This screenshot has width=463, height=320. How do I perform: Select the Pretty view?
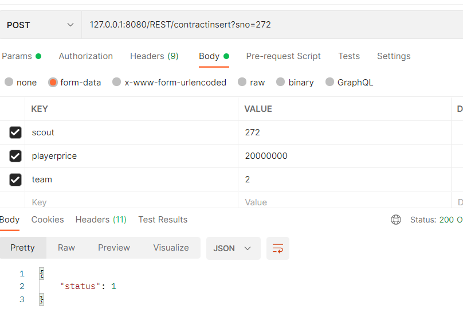pos(23,248)
